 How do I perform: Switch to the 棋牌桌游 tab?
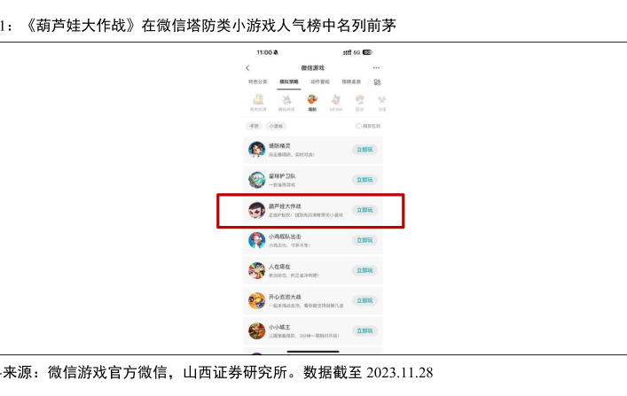[x=351, y=82]
